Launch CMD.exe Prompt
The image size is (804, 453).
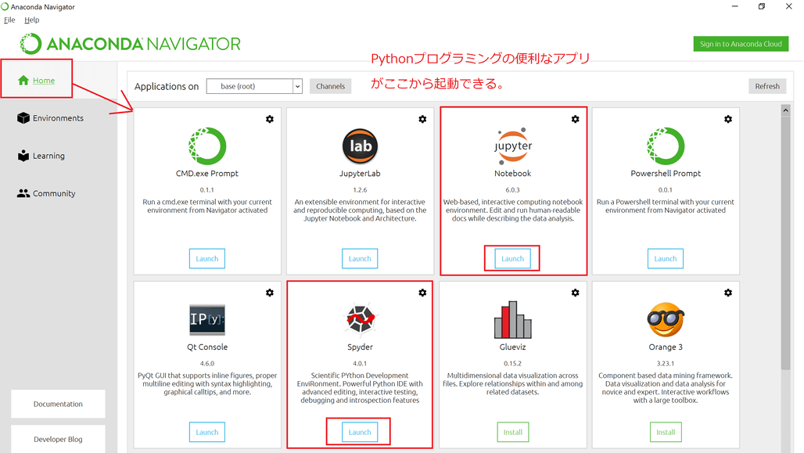coord(207,258)
